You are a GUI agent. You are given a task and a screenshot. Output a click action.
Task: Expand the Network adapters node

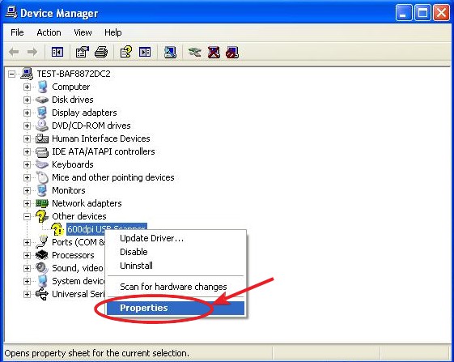[x=27, y=203]
